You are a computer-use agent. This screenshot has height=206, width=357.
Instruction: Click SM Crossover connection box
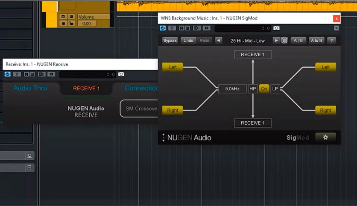[x=139, y=109]
